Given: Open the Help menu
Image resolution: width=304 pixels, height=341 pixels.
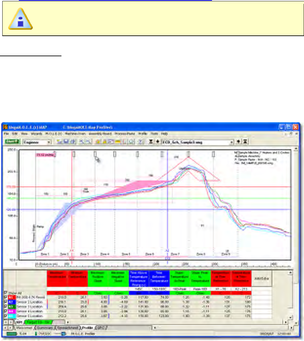Looking at the screenshot, I should click(x=164, y=134).
